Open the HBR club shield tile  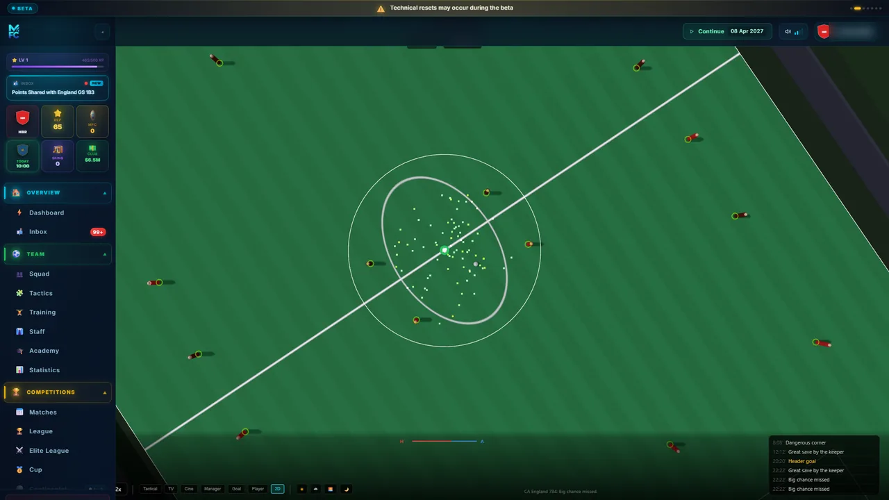tap(22, 122)
